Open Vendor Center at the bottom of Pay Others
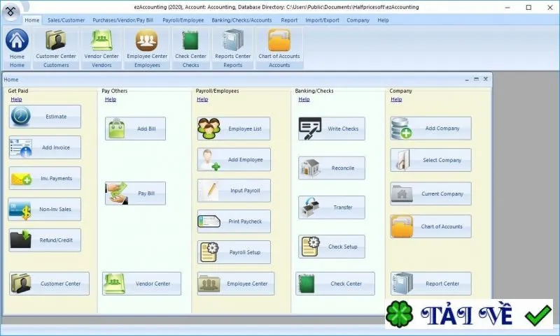The image size is (560, 336). (x=142, y=284)
